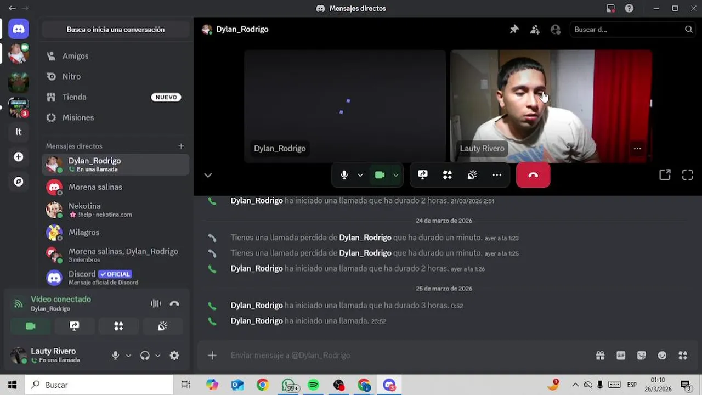Open camera options arrow in call bar
702x395 pixels.
(x=395, y=175)
